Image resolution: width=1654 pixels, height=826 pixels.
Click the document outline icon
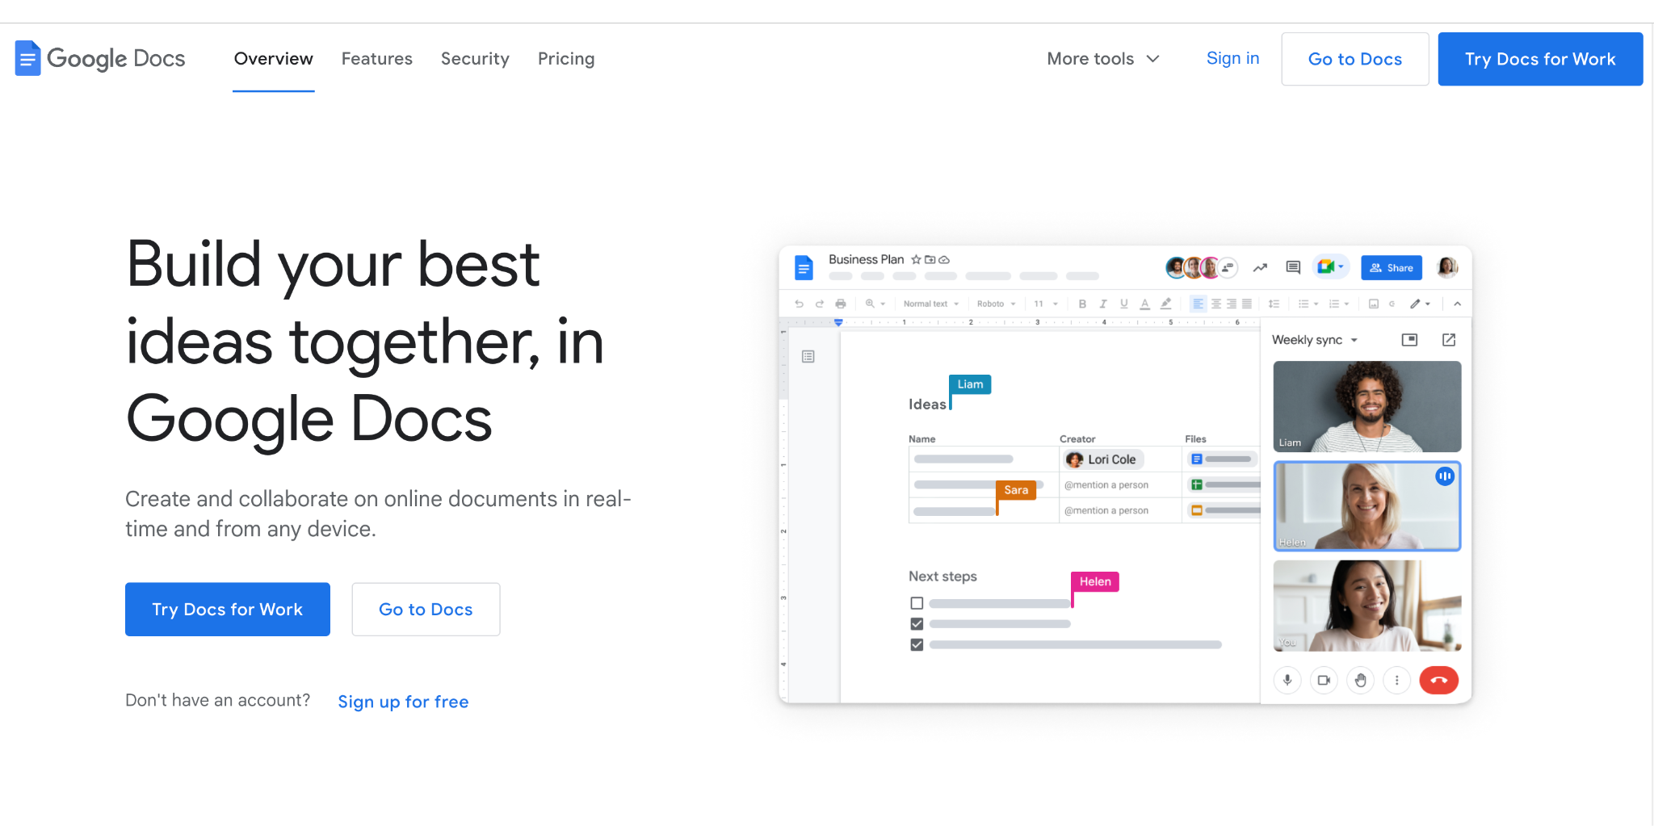click(x=808, y=356)
